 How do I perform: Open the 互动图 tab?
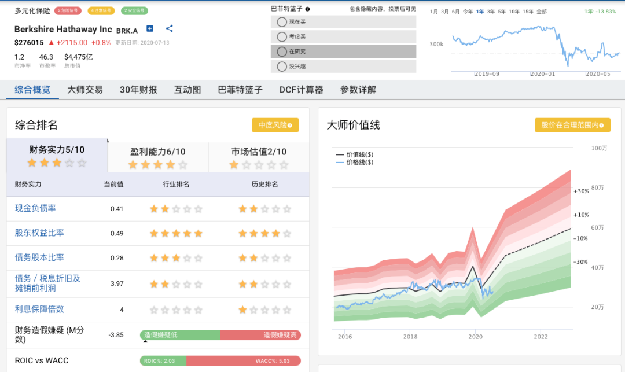pos(187,90)
